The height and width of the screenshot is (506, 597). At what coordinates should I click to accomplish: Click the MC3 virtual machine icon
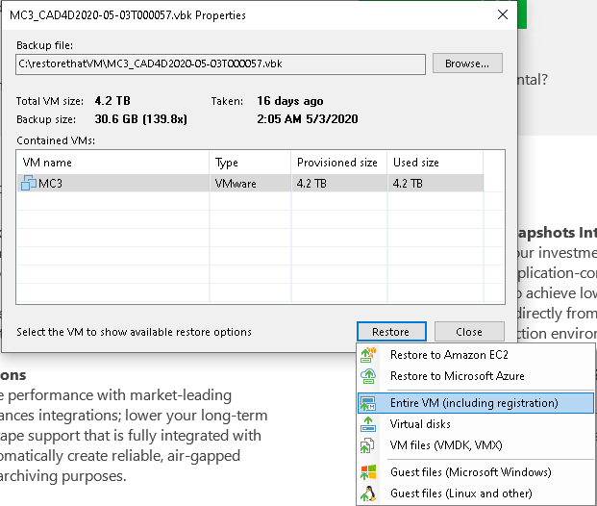point(29,184)
